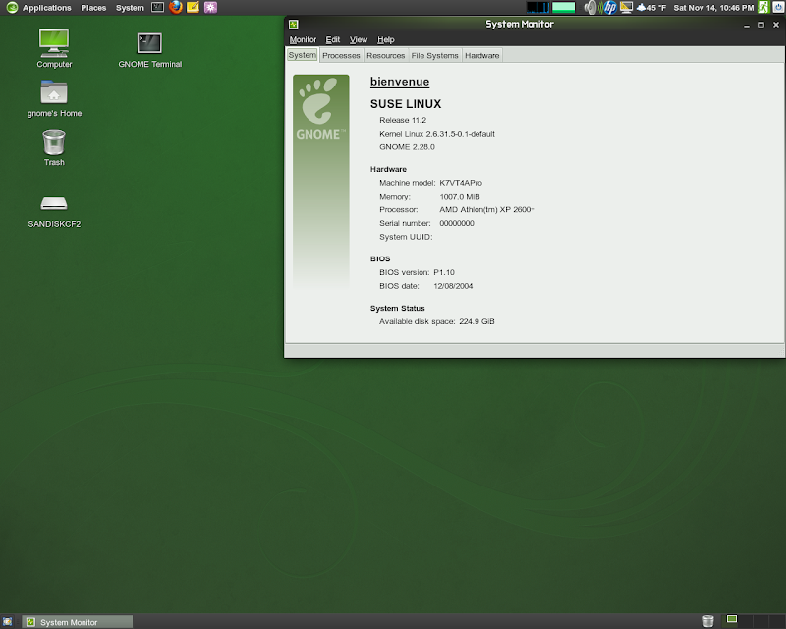The height and width of the screenshot is (629, 786).
Task: Open the Computer desktop icon
Action: [x=54, y=42]
